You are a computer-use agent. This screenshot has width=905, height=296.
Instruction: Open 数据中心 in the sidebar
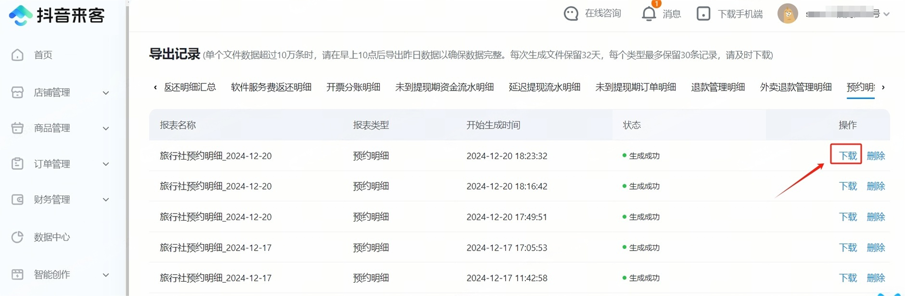[x=51, y=237]
